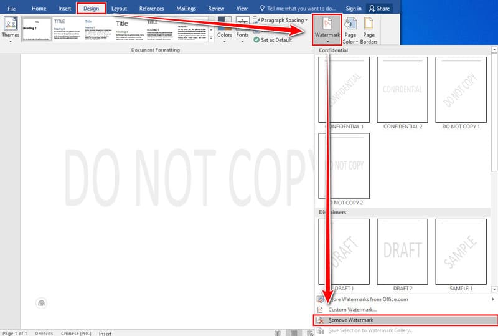
Task: Click Sign in
Action: click(354, 9)
